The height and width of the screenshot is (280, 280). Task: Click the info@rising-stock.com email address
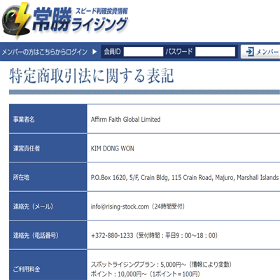[x=120, y=206]
